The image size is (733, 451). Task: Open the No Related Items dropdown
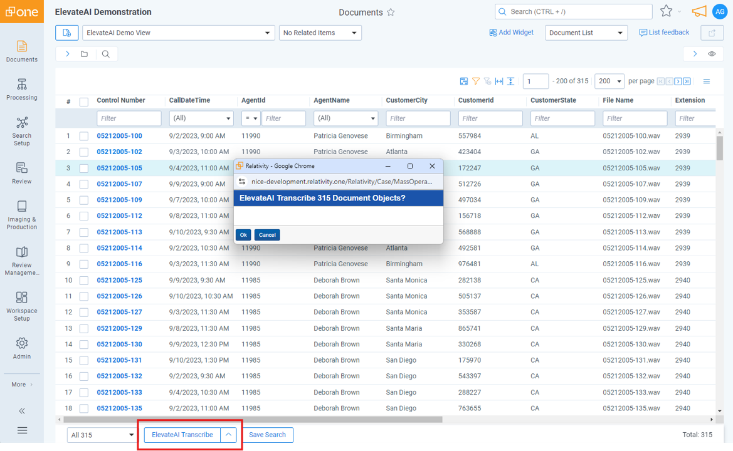[x=320, y=33]
